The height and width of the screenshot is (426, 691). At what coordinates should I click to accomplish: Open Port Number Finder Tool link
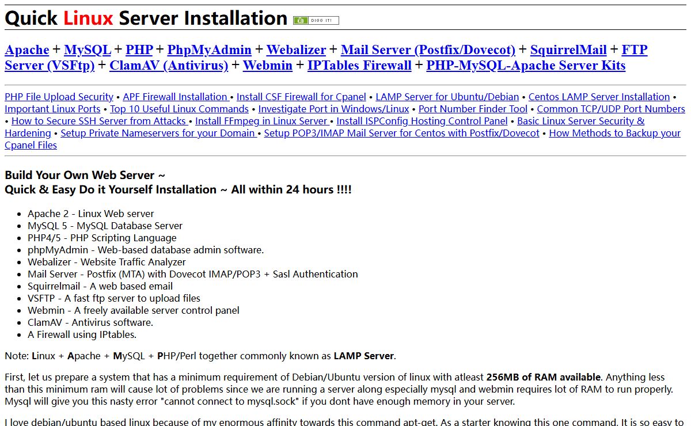(x=473, y=109)
